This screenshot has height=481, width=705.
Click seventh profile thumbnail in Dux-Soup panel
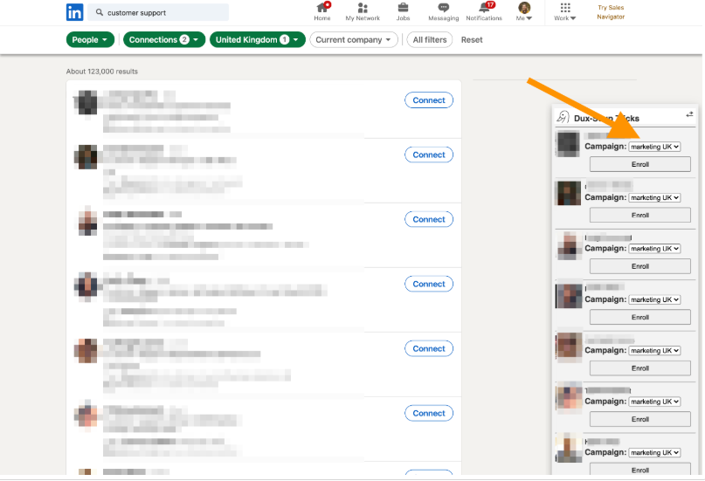click(569, 449)
